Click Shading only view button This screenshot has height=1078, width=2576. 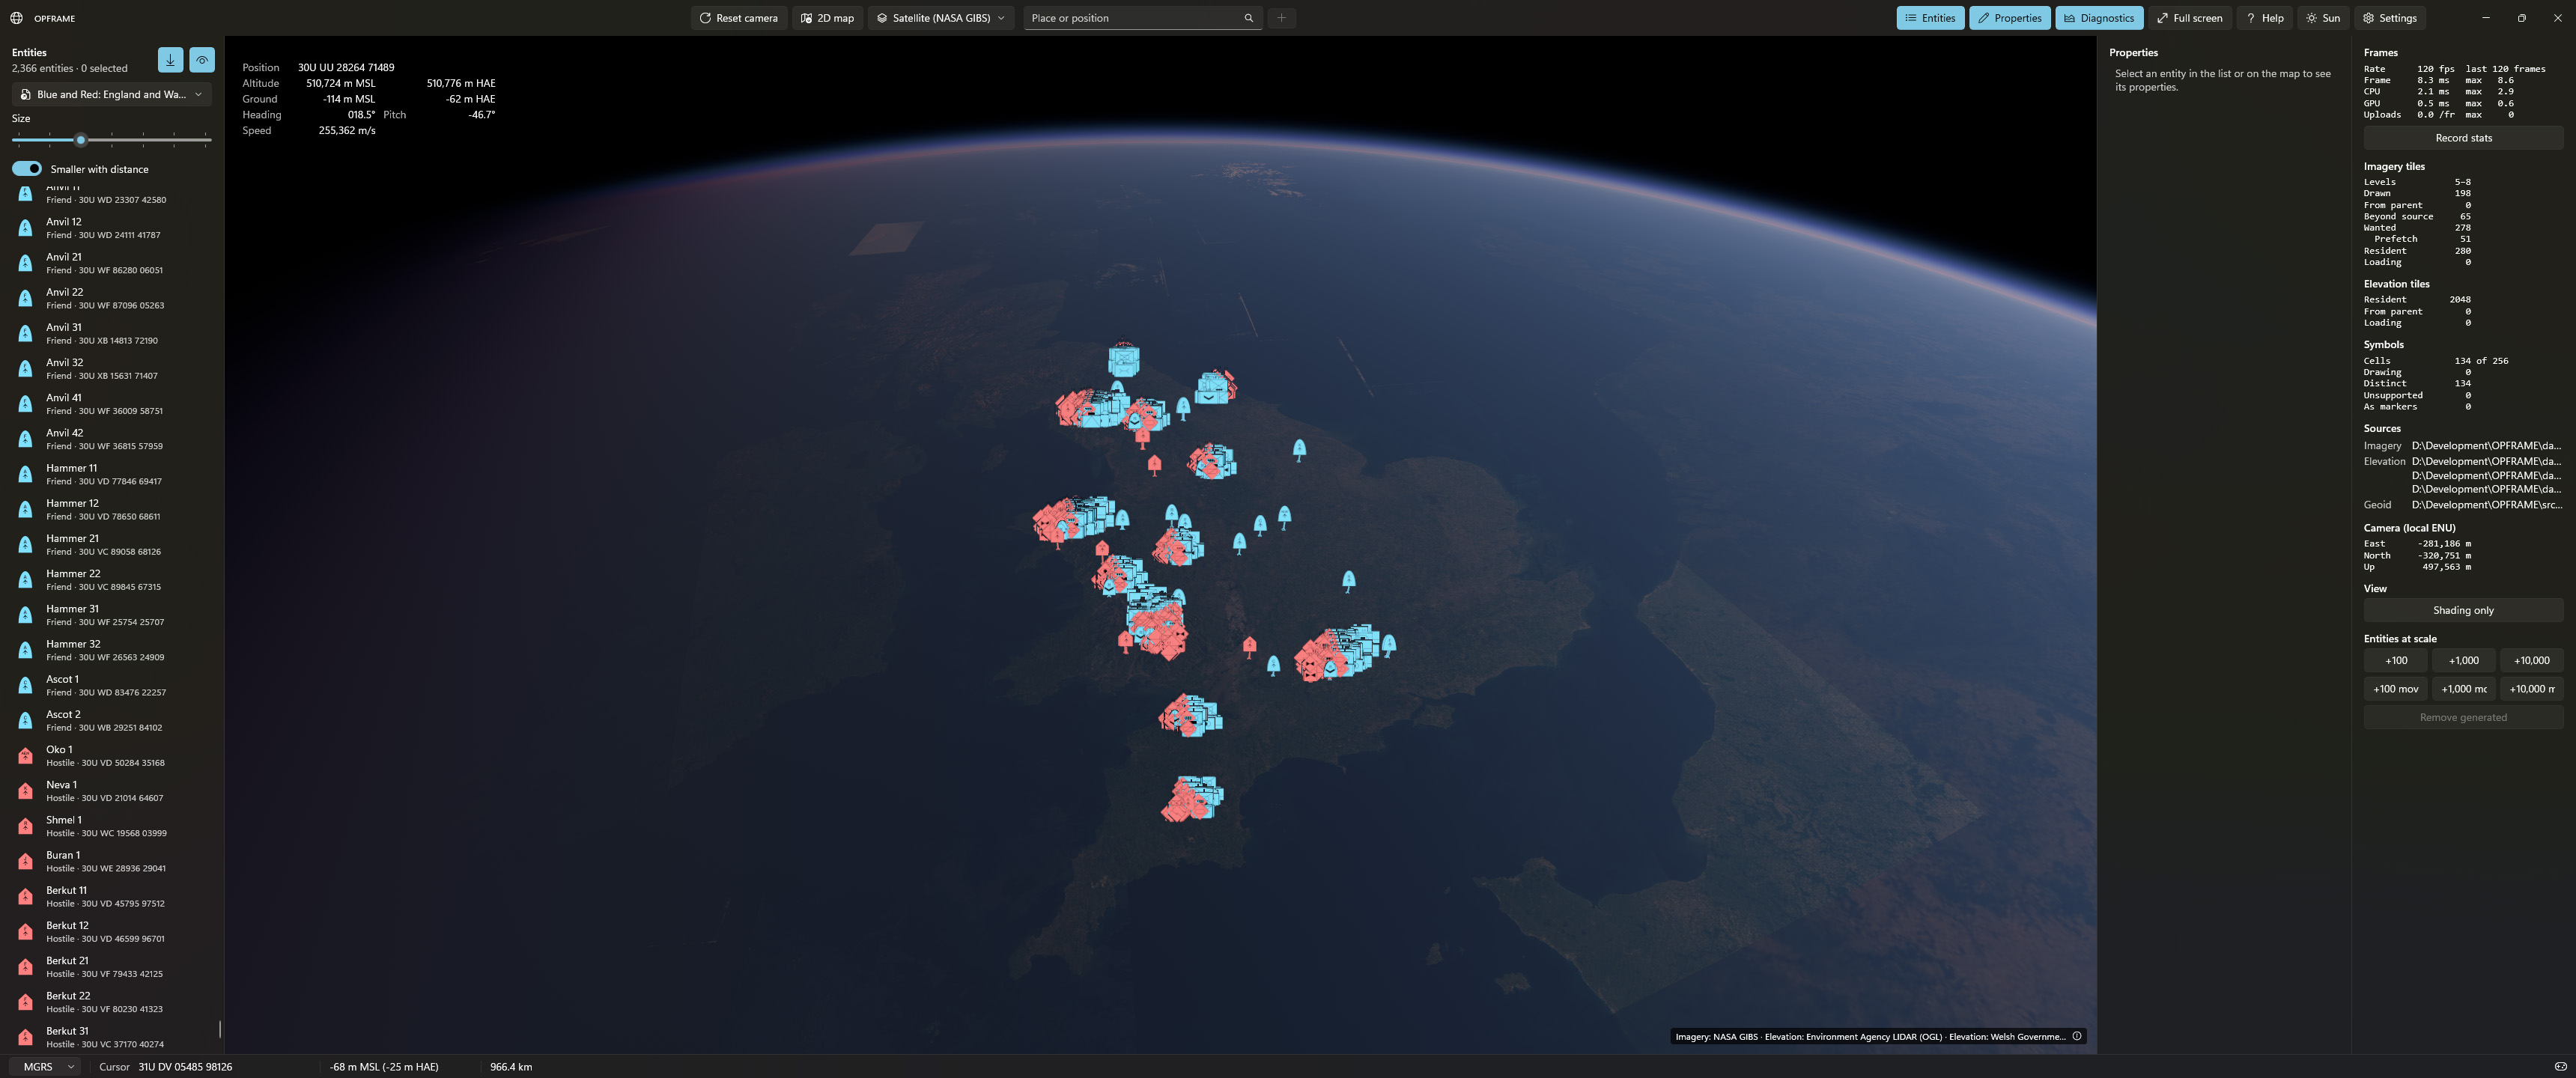[x=2462, y=610]
